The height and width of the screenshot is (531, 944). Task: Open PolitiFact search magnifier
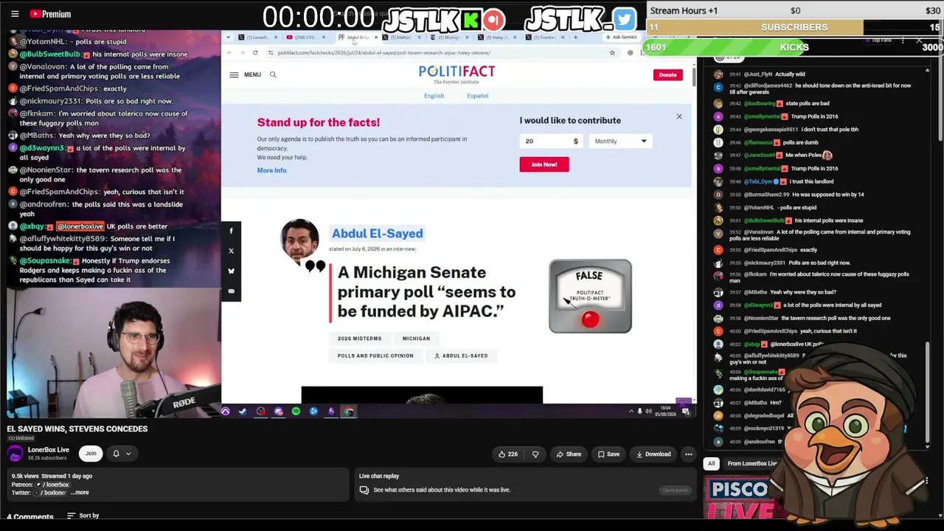coord(273,74)
